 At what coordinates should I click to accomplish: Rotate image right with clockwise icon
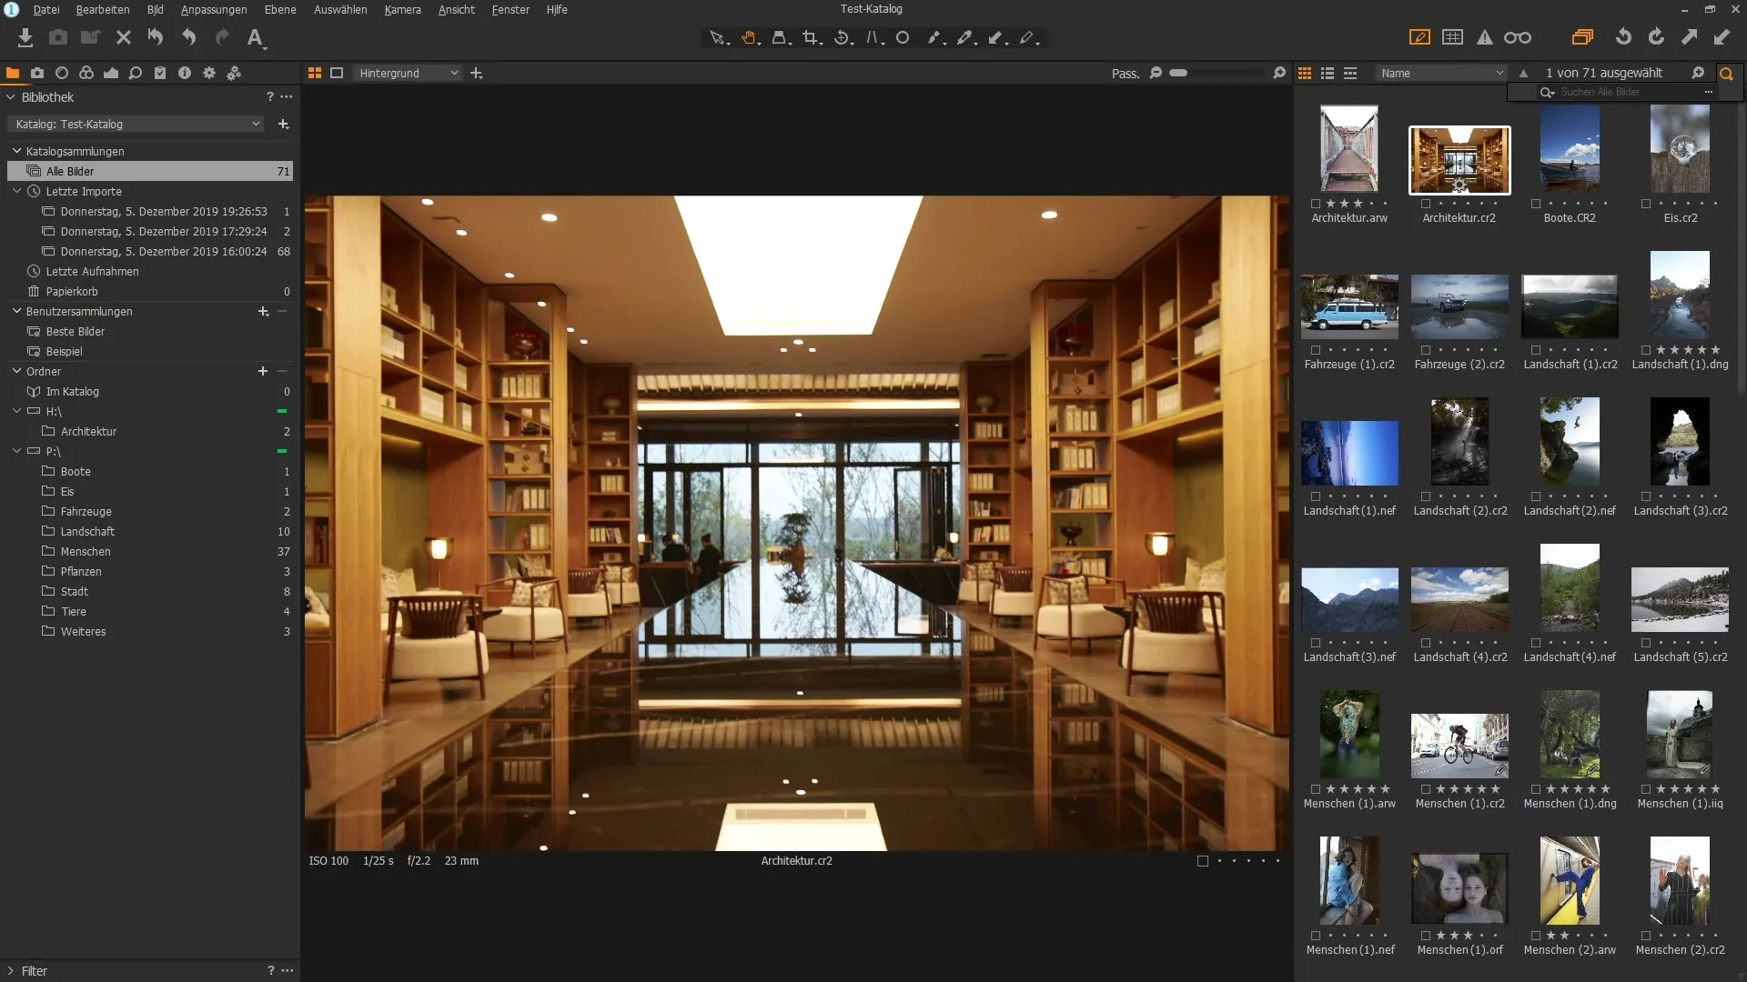pos(1656,37)
